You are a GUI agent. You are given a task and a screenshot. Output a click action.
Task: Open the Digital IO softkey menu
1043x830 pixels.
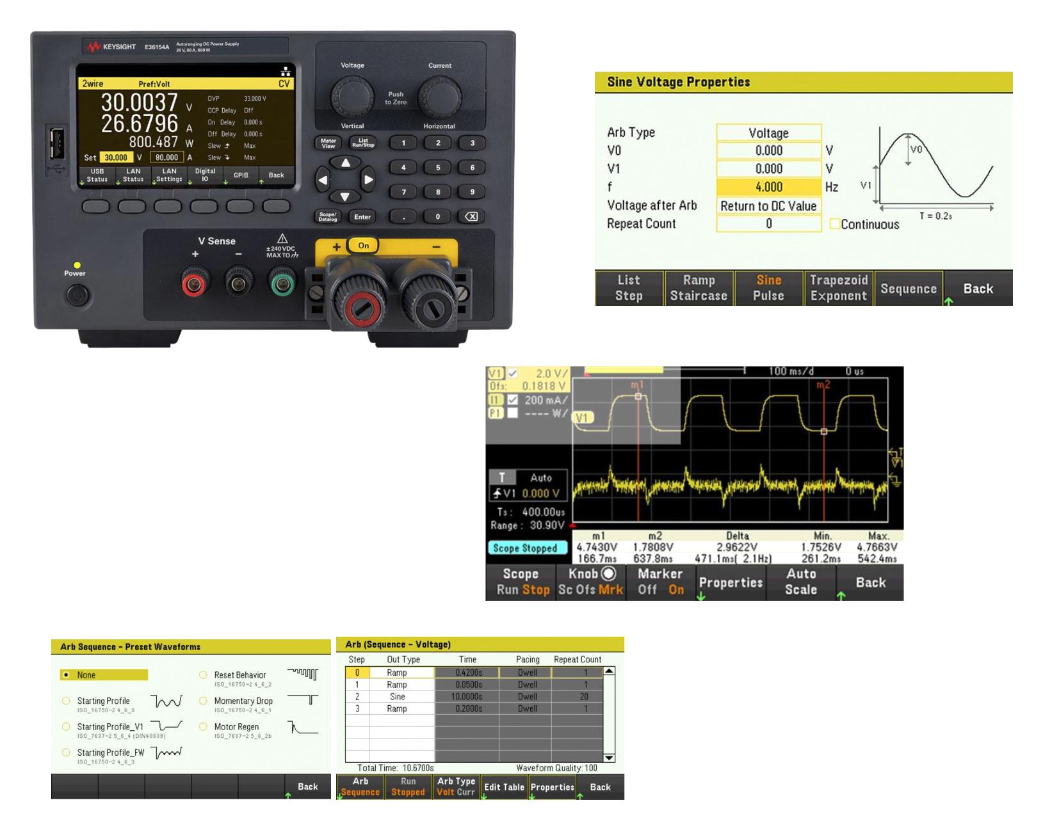click(x=205, y=175)
